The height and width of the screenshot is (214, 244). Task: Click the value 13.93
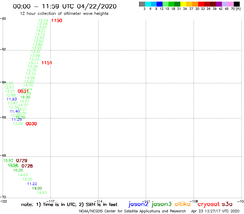pyautogui.click(x=39, y=41)
